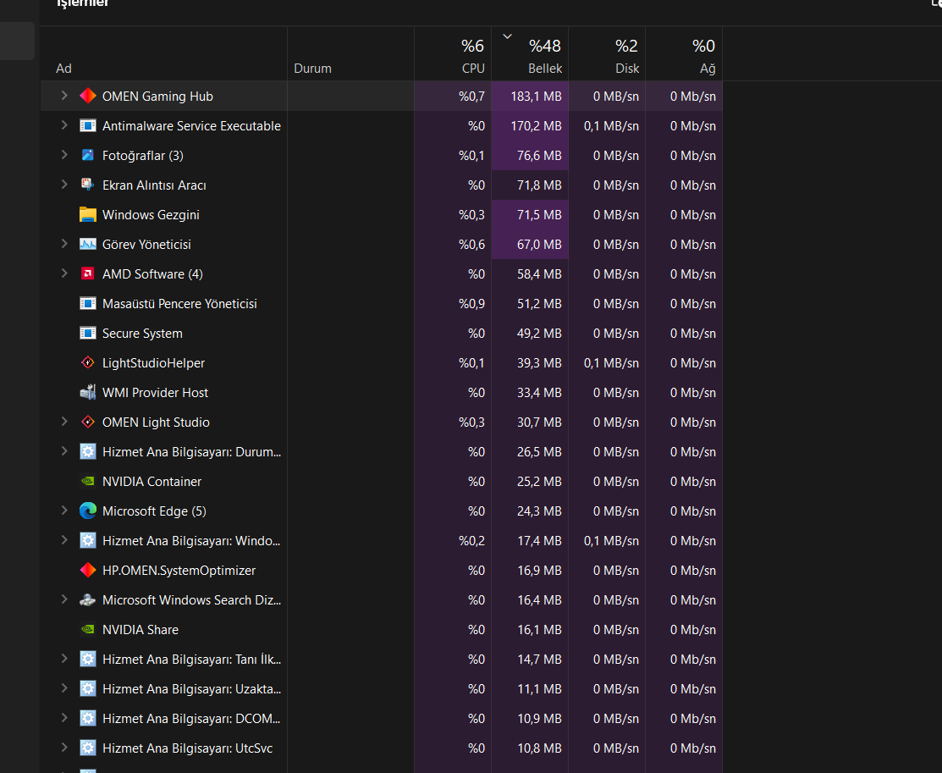Click the Microsoft Edge icon

click(x=88, y=511)
